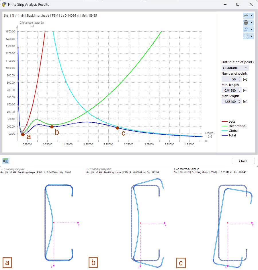This screenshot has height=270, width=258.
Task: Click the Max. length value field
Action: (229, 101)
